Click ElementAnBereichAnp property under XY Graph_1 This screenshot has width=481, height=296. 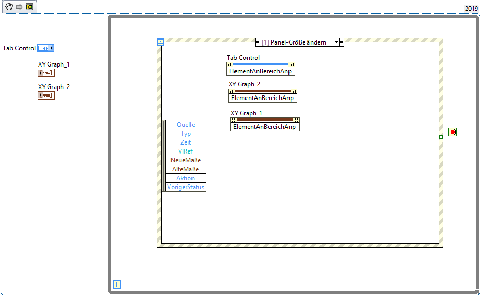(265, 127)
